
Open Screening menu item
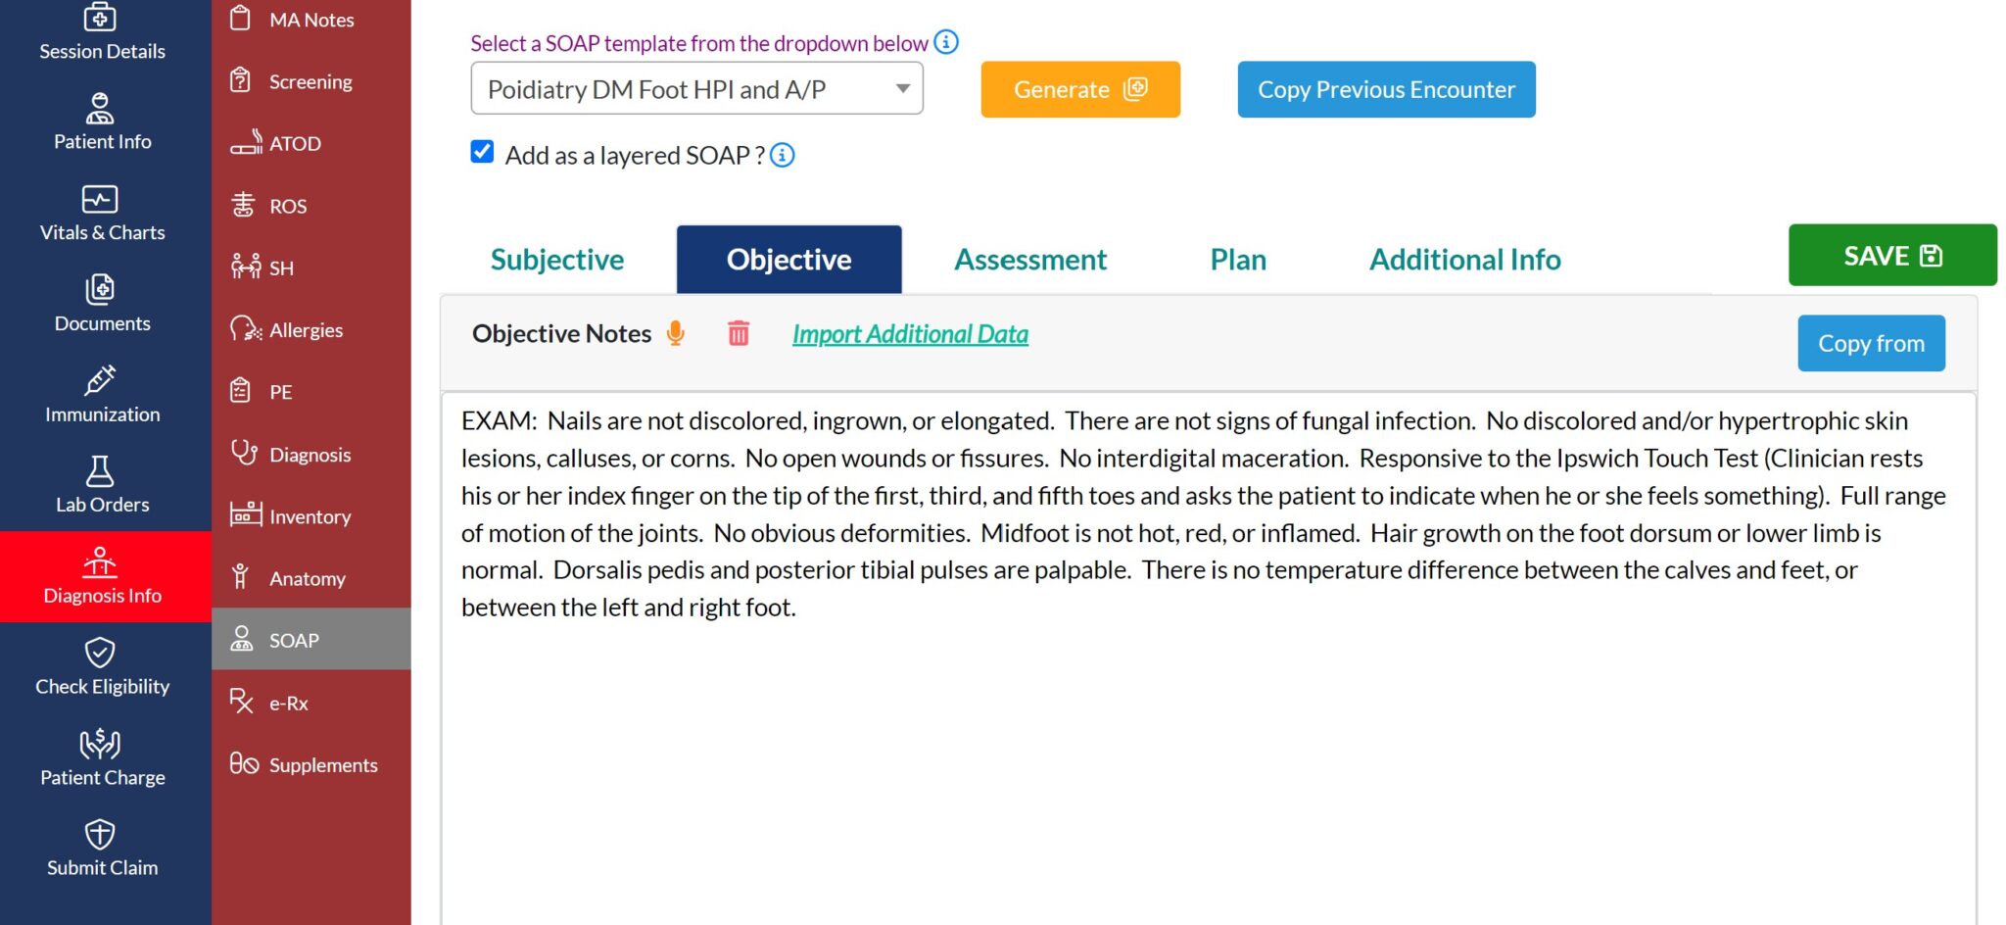tap(311, 81)
